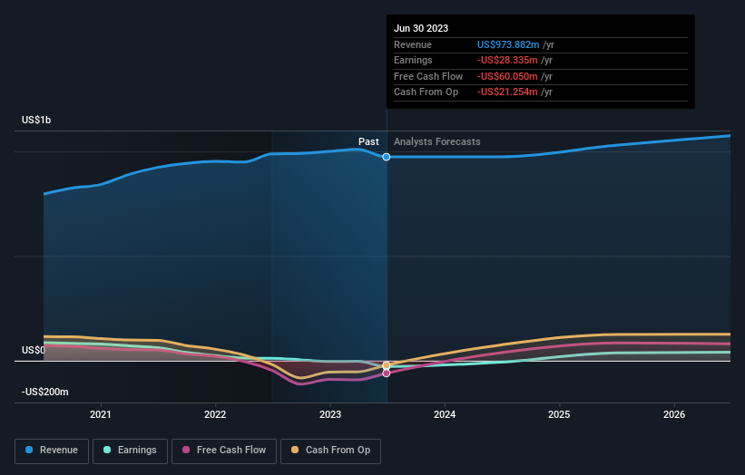Toggle the Revenue legend button
The image size is (745, 475).
pyautogui.click(x=52, y=451)
